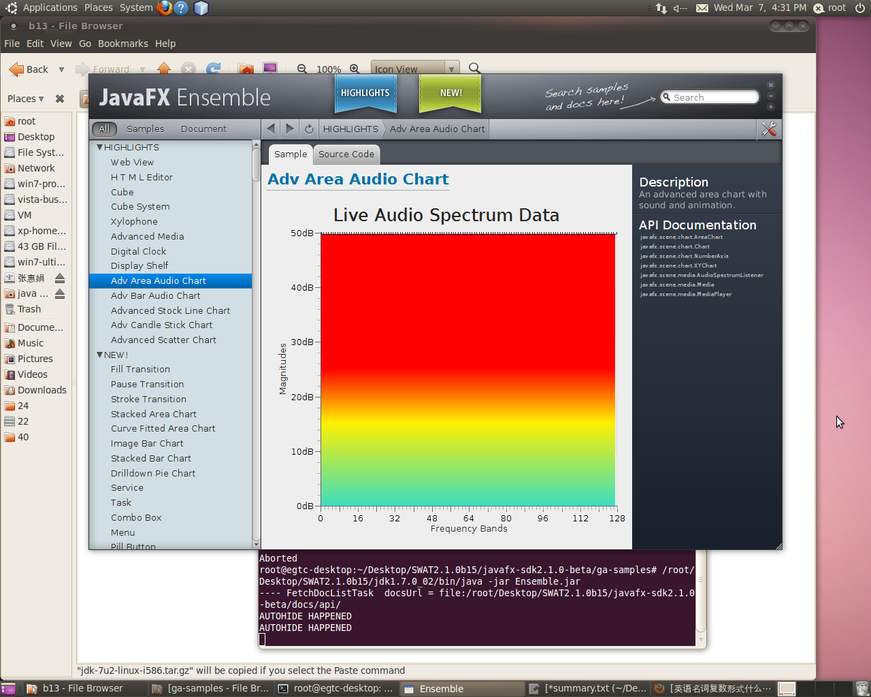Click the sample list vertical scrollbar
Image resolution: width=871 pixels, height=697 pixels.
click(x=257, y=340)
